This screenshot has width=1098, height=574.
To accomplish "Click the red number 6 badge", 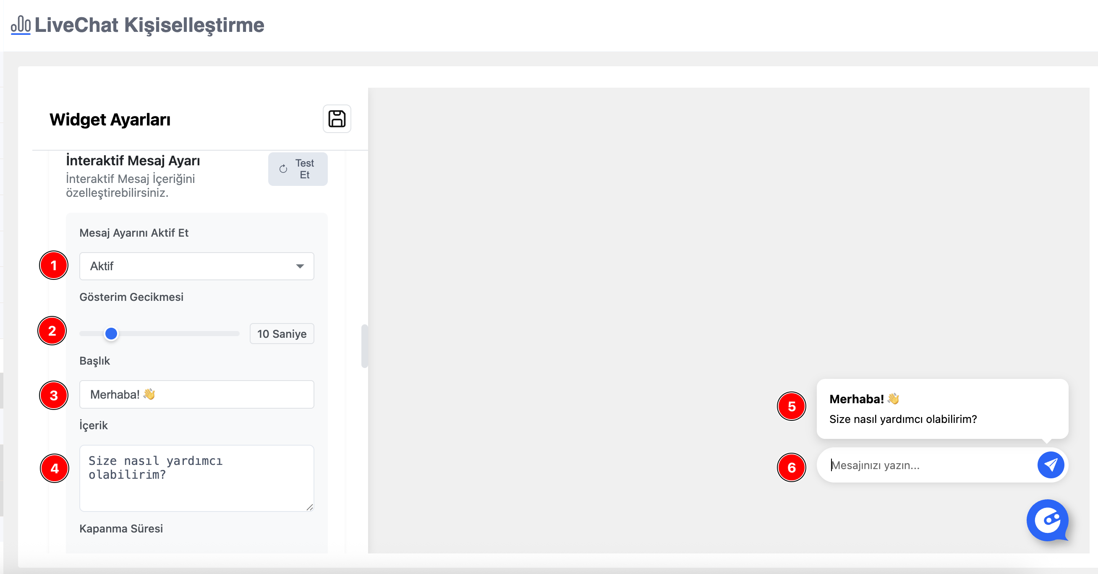I will tap(791, 467).
